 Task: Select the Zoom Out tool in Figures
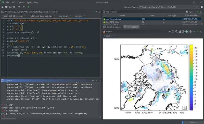[x=176, y=32]
